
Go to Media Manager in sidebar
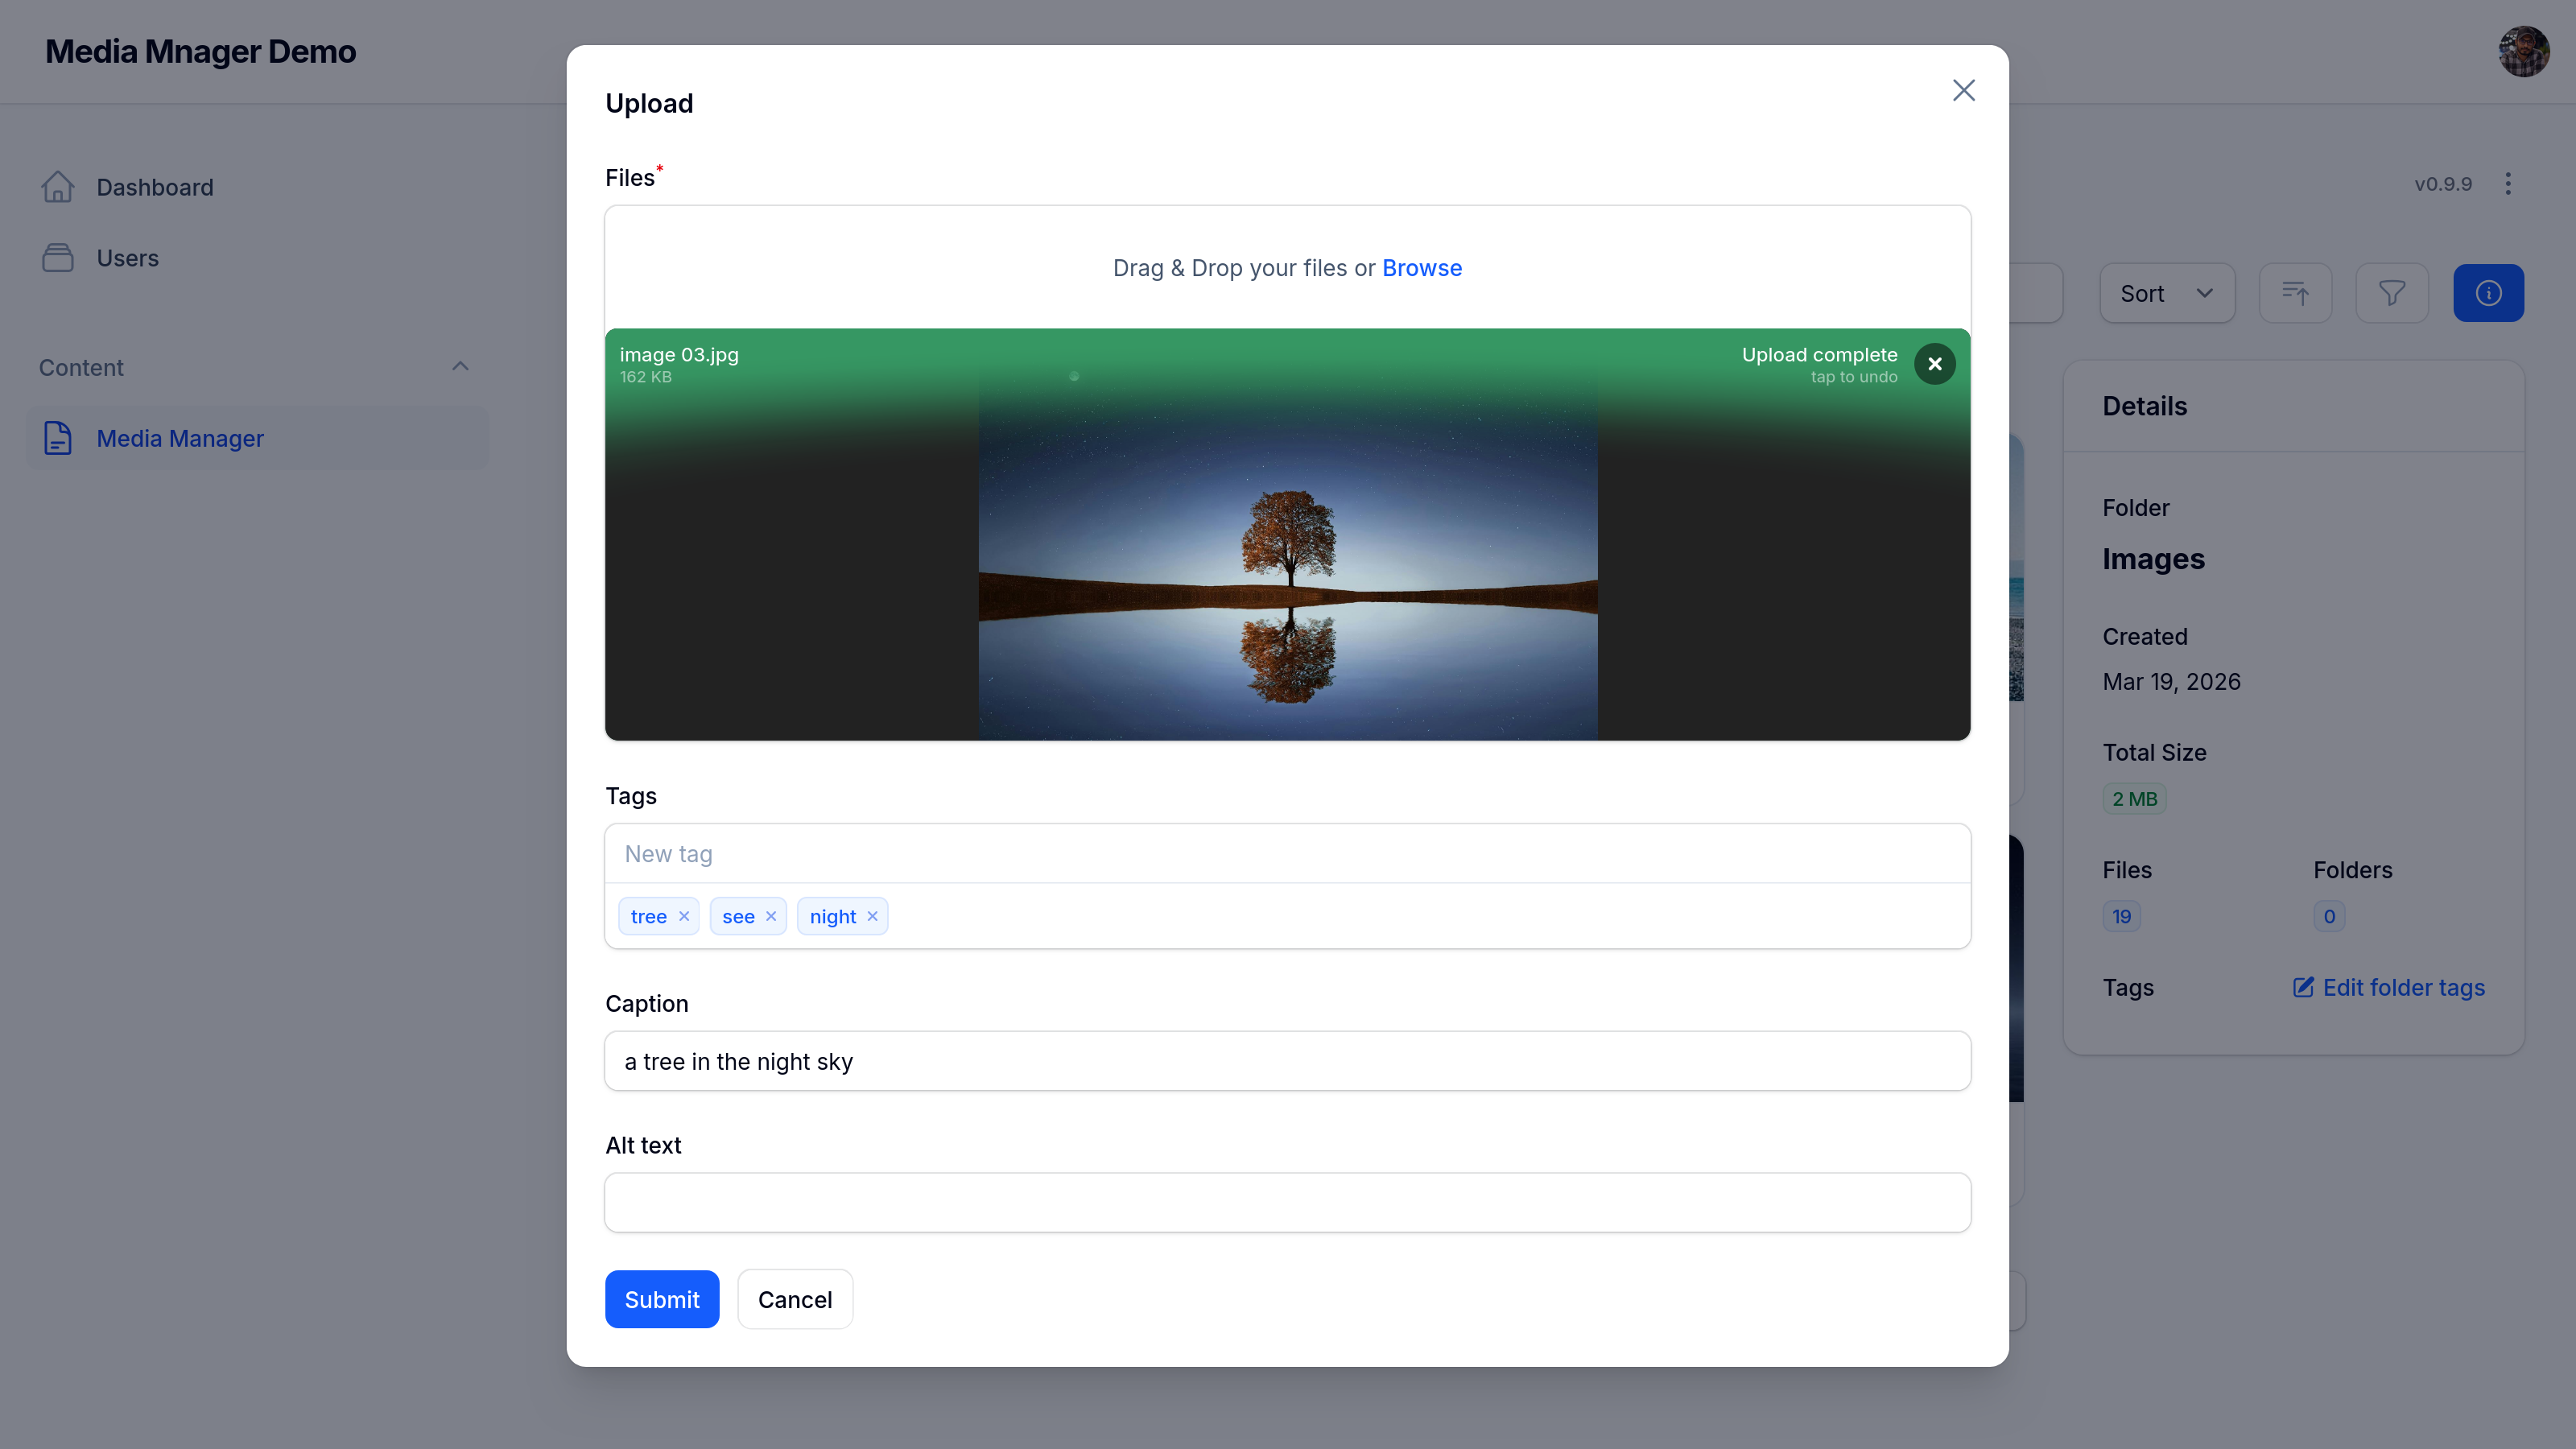coord(180,438)
